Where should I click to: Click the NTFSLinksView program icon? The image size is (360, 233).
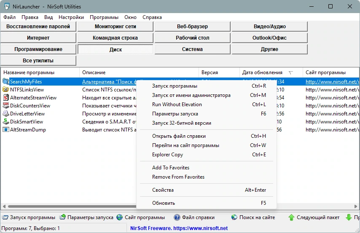click(x=6, y=89)
